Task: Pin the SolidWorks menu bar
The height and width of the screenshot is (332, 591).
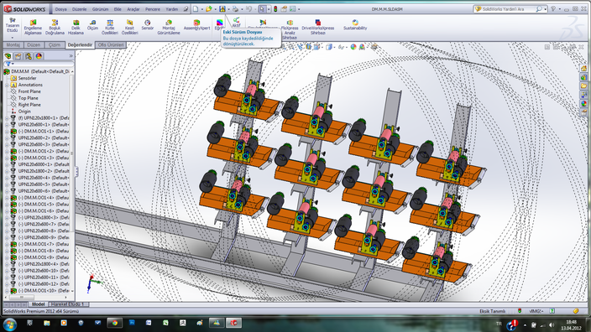Action: (x=186, y=9)
